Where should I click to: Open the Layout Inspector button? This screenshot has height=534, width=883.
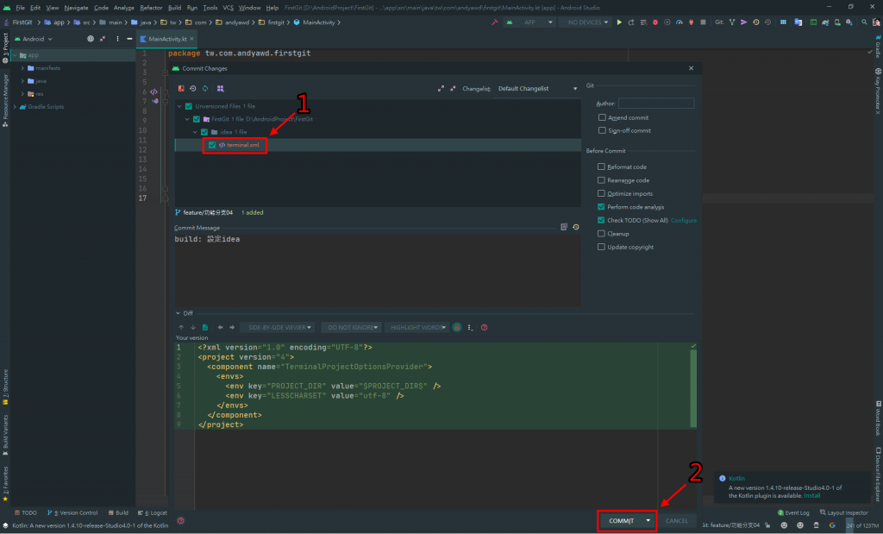coord(844,512)
